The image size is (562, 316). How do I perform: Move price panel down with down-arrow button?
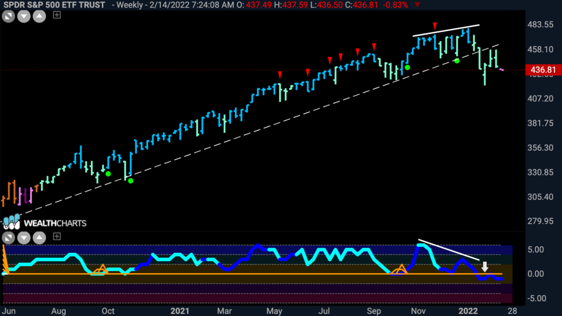24,16
